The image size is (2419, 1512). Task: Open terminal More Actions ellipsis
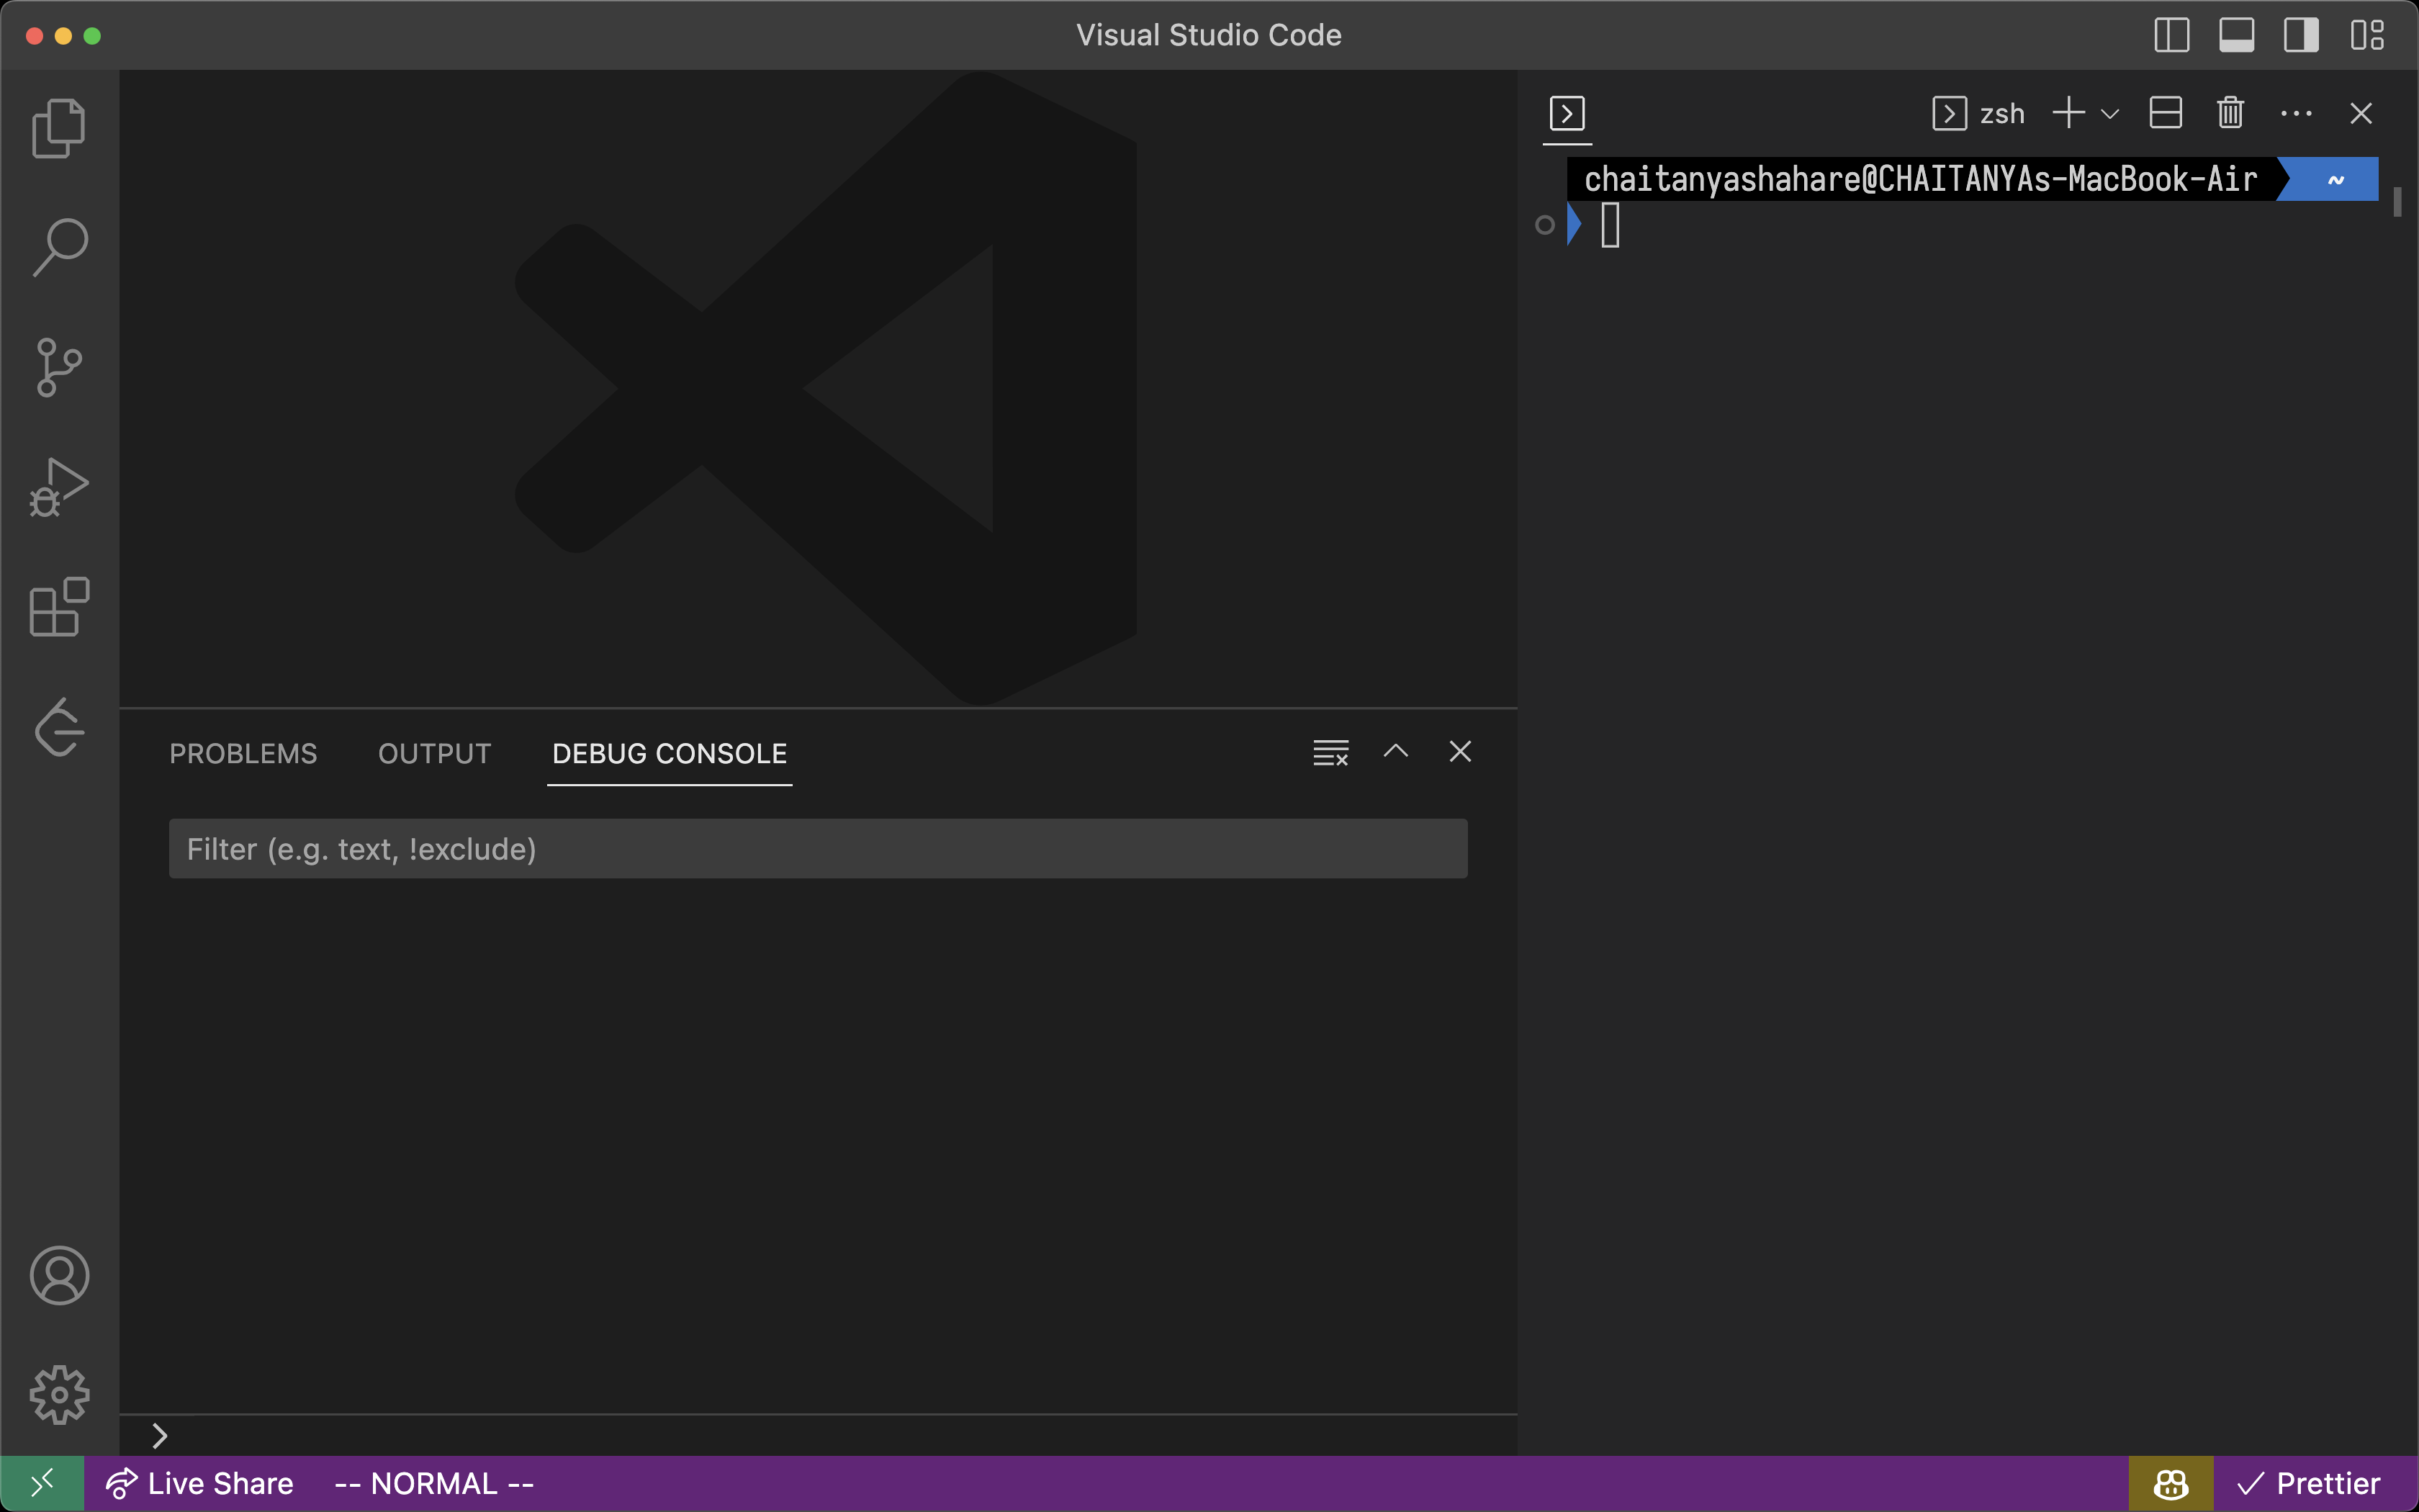(x=2296, y=114)
